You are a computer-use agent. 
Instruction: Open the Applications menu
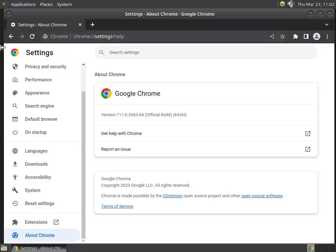click(x=23, y=4)
